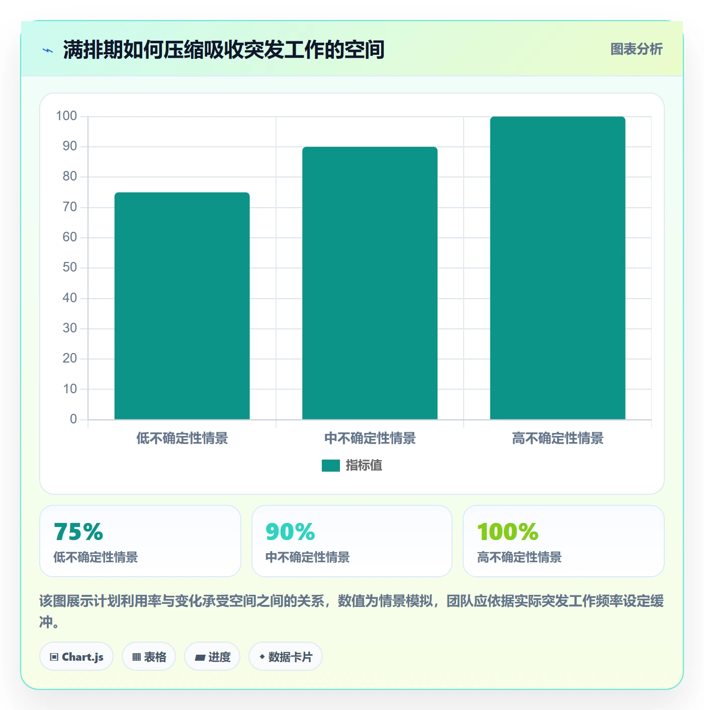
Task: Click the 图表分析 label in the header
Action: [x=636, y=49]
